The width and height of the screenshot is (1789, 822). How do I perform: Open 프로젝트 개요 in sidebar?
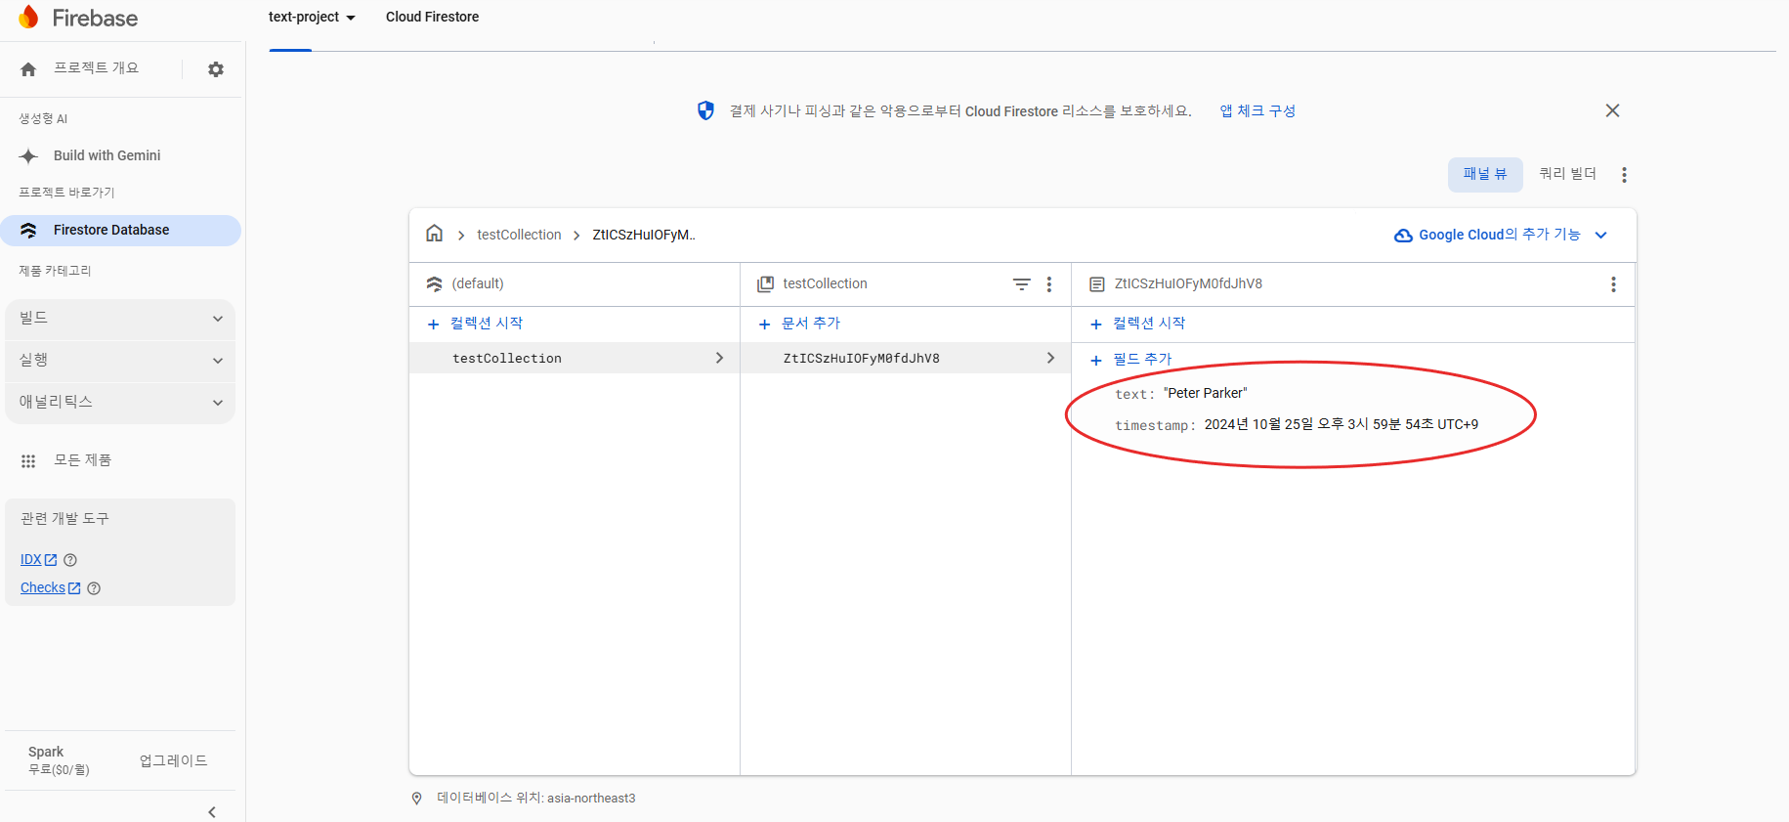[x=96, y=68]
